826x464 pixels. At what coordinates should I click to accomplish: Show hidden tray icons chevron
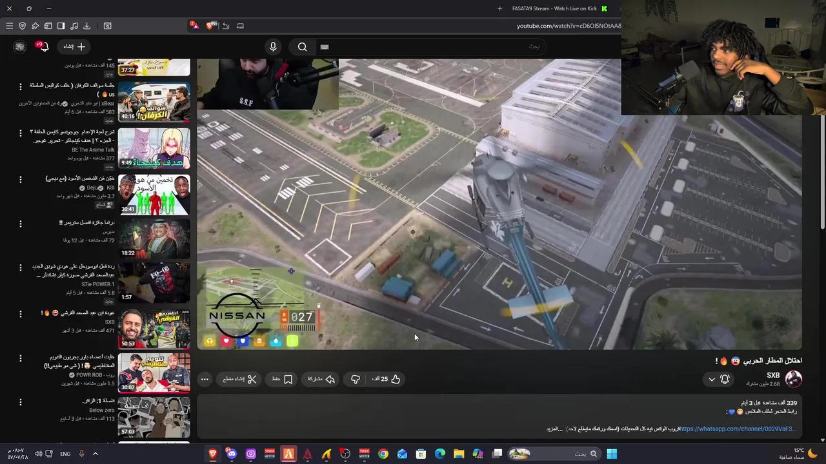(95, 454)
